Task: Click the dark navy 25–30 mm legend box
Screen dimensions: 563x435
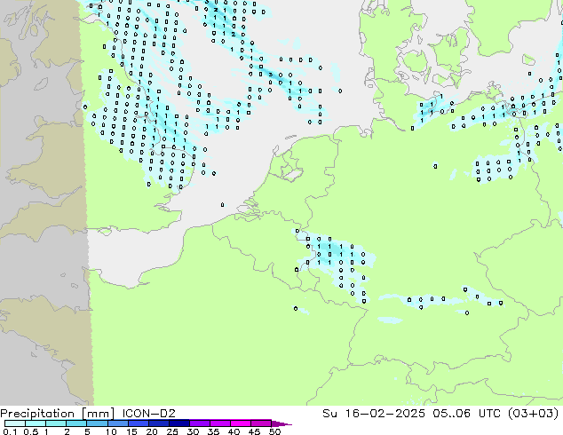Action: click(178, 423)
